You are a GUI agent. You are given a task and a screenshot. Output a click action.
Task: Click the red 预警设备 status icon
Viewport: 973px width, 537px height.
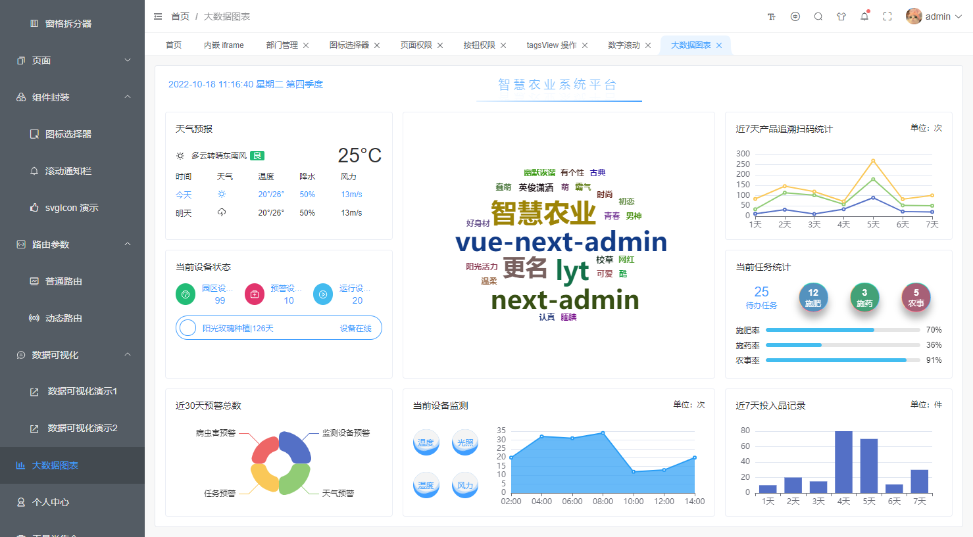pyautogui.click(x=255, y=294)
